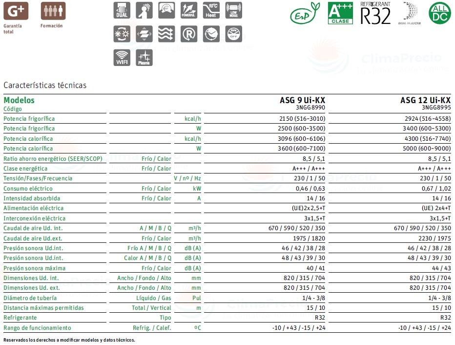Select the 'Dimensiones Ud. ext.' label
This screenshot has height=345, width=455.
pyautogui.click(x=31, y=288)
